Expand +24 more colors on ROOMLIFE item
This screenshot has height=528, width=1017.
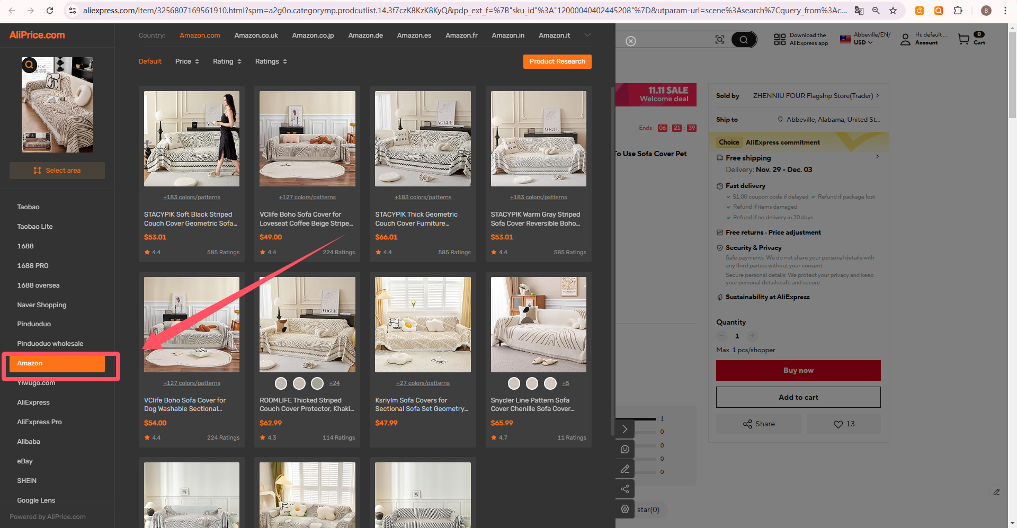click(x=334, y=383)
